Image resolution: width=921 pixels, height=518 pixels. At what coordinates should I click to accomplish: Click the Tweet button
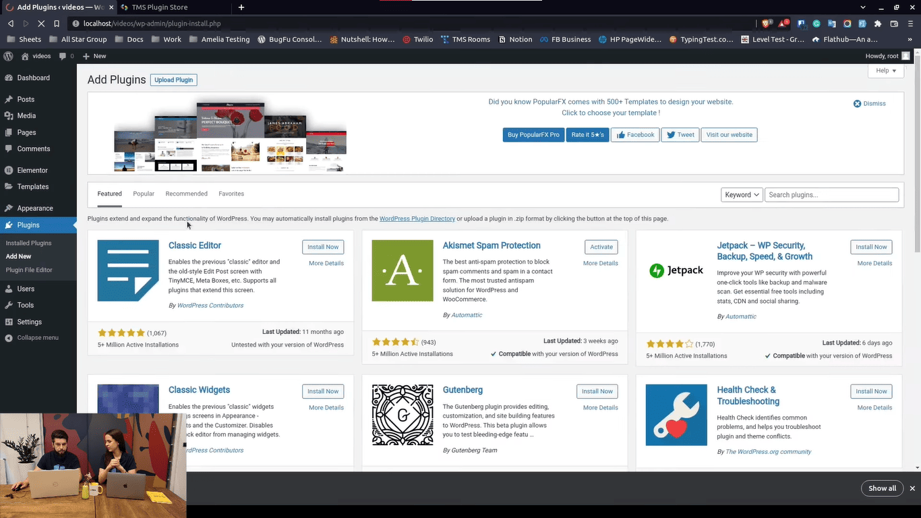[680, 135]
